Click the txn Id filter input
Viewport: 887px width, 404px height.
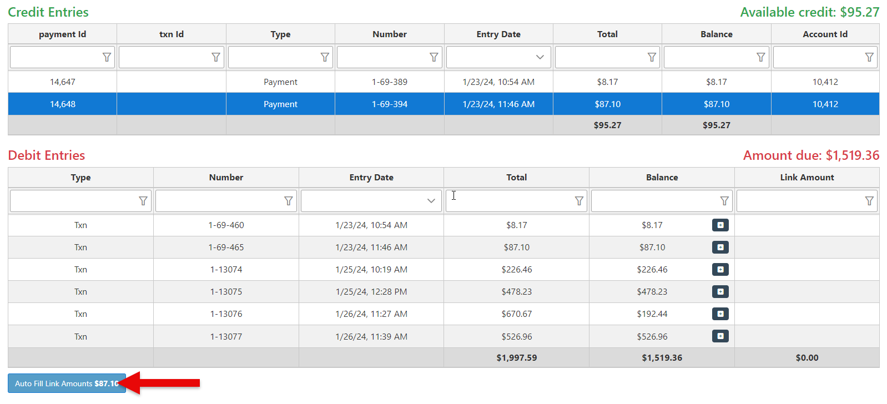pos(164,57)
